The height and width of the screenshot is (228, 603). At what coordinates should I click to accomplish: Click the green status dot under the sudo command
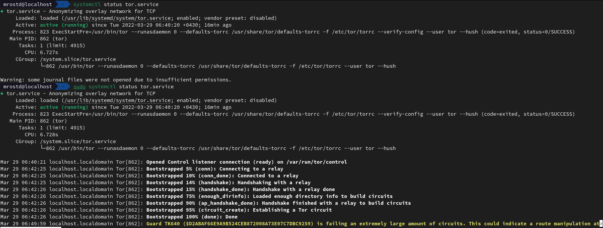click(x=2, y=94)
